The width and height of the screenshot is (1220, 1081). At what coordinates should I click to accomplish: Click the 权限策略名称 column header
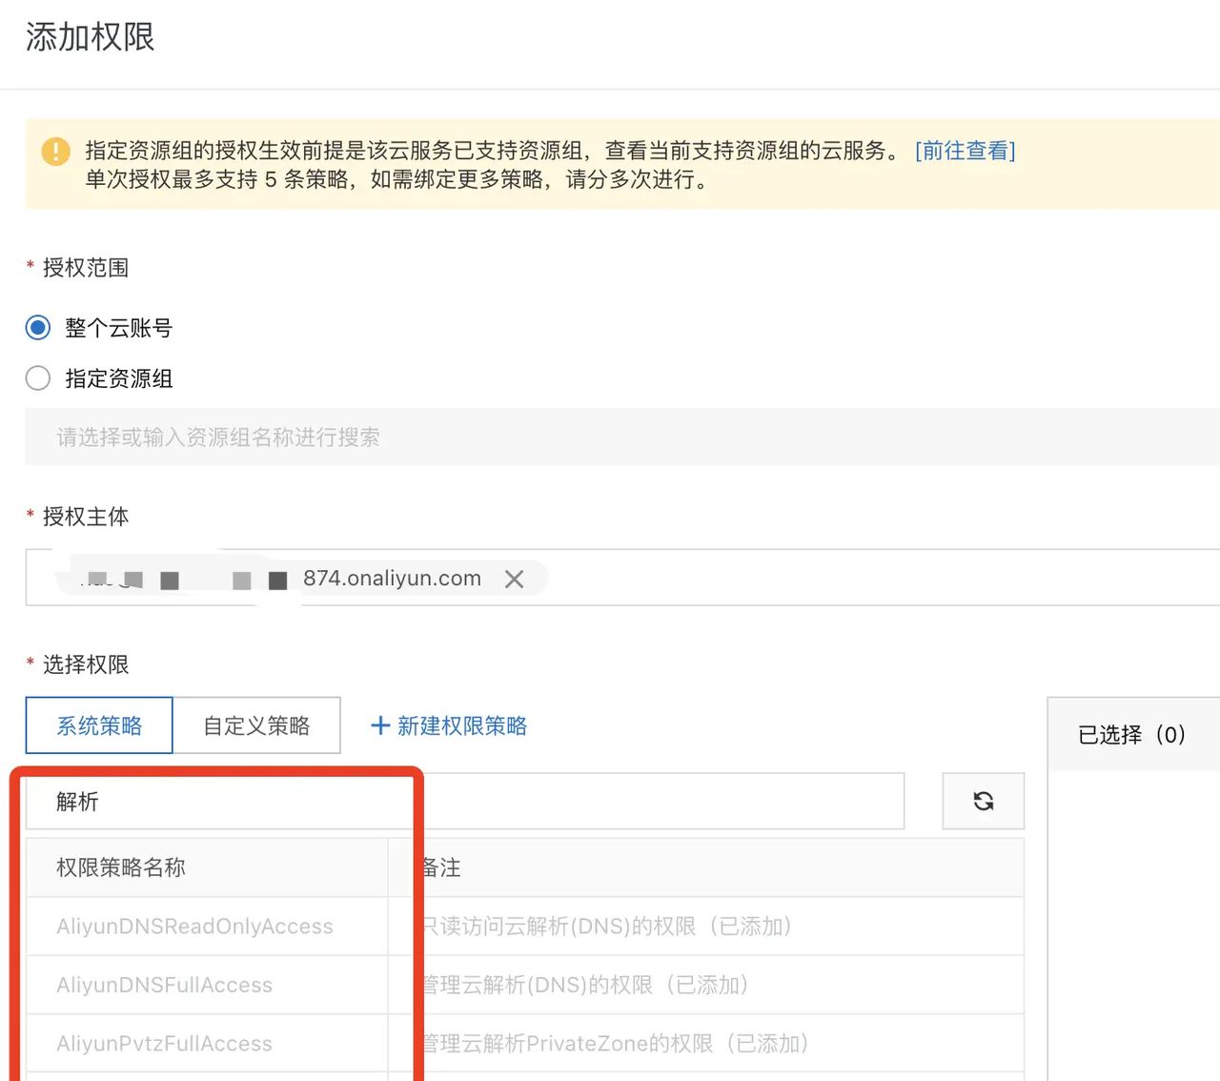coord(118,867)
